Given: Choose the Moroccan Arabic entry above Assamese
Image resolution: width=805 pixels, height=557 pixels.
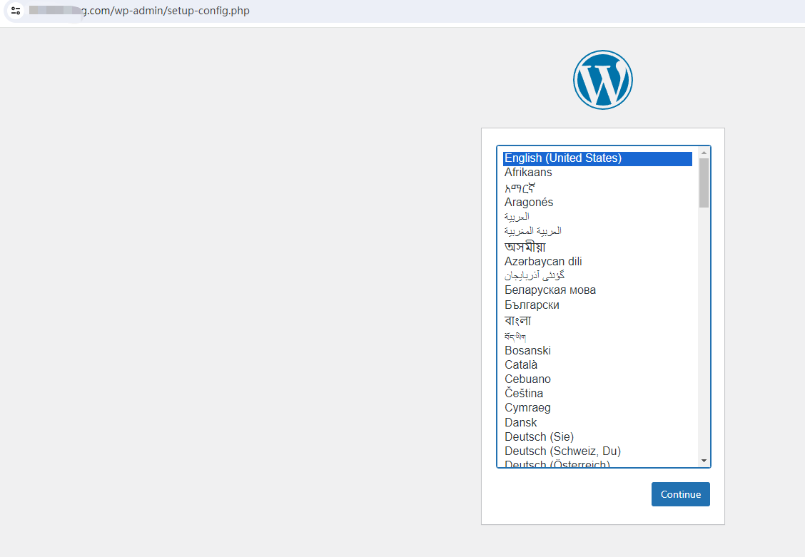Looking at the screenshot, I should click(597, 231).
